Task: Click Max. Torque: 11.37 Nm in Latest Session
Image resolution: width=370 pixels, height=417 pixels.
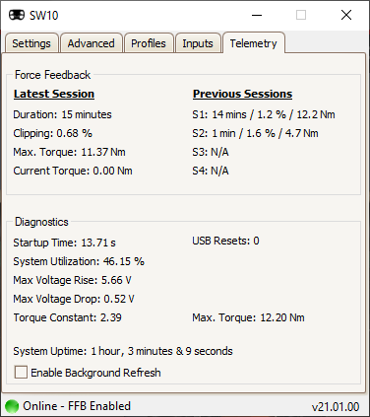Action: click(x=69, y=152)
